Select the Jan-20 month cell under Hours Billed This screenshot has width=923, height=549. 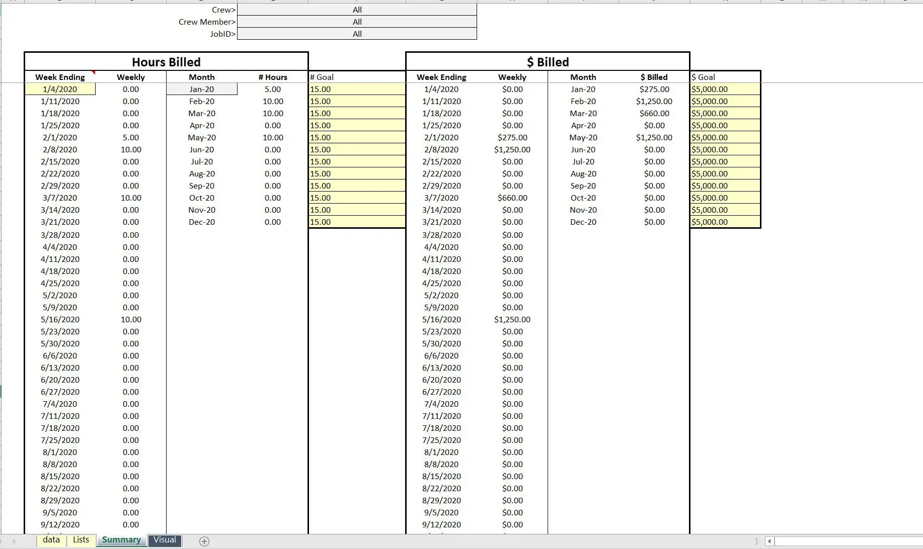[x=201, y=89]
